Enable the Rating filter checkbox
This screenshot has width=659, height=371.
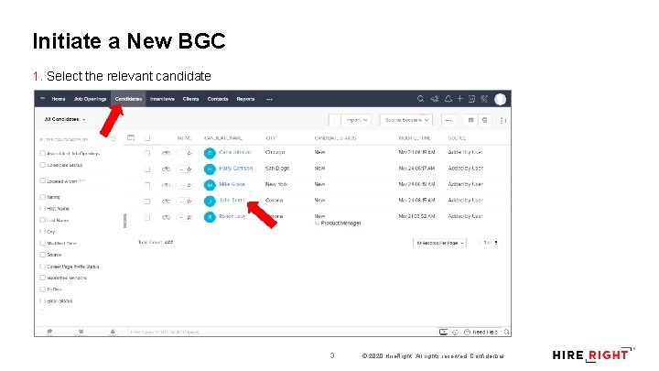pyautogui.click(x=42, y=196)
